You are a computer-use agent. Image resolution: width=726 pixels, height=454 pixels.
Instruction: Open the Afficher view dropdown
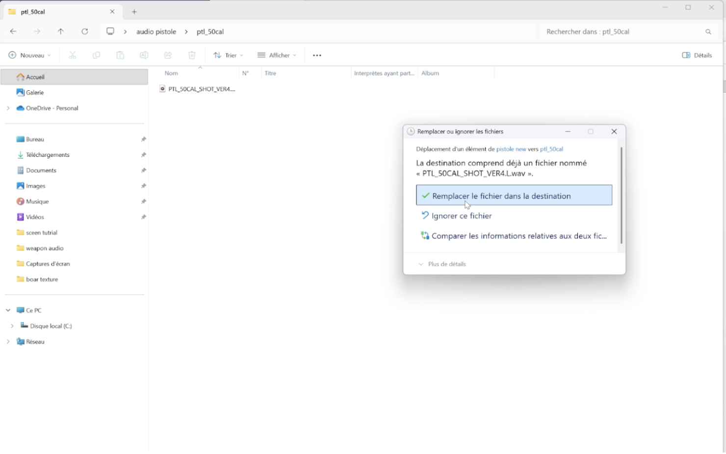(277, 55)
